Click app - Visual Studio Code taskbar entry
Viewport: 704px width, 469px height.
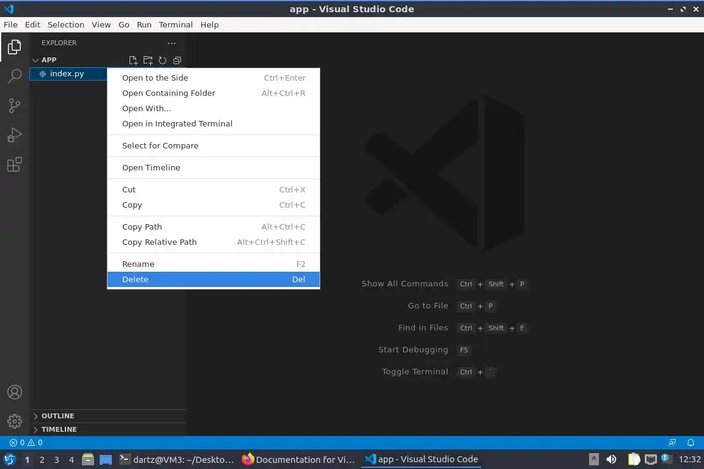421,459
